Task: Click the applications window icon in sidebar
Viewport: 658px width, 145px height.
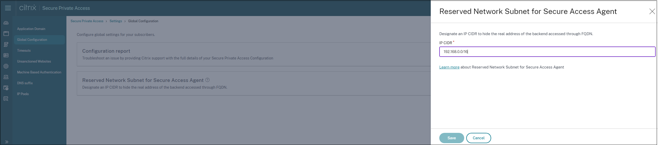Action: [x=6, y=34]
